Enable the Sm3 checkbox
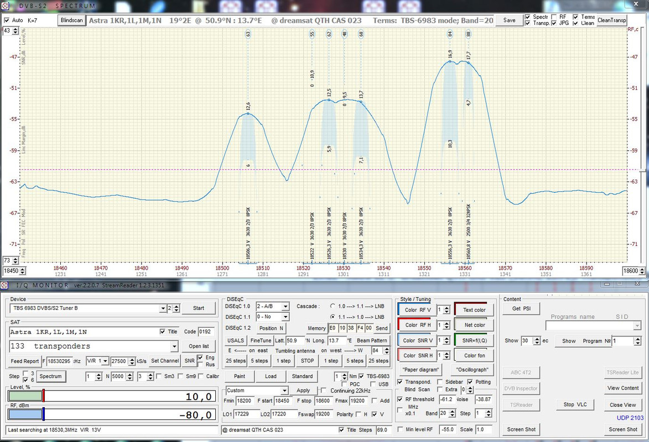Image resolution: width=649 pixels, height=442 pixels. click(x=159, y=376)
